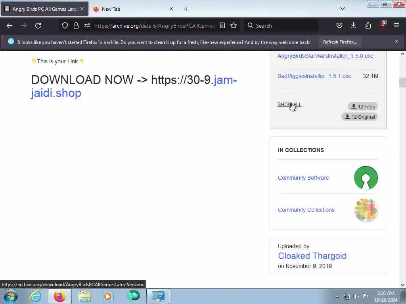The image size is (406, 304).
Task: Open Windows Media Player taskbar icon
Action: click(108, 296)
